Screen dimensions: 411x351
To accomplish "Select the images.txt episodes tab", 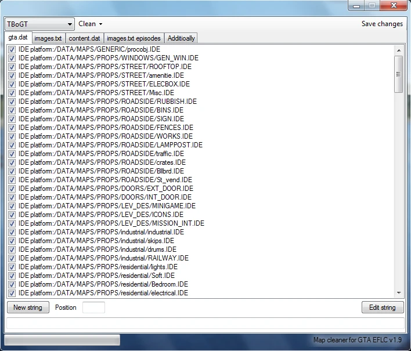I will point(134,38).
